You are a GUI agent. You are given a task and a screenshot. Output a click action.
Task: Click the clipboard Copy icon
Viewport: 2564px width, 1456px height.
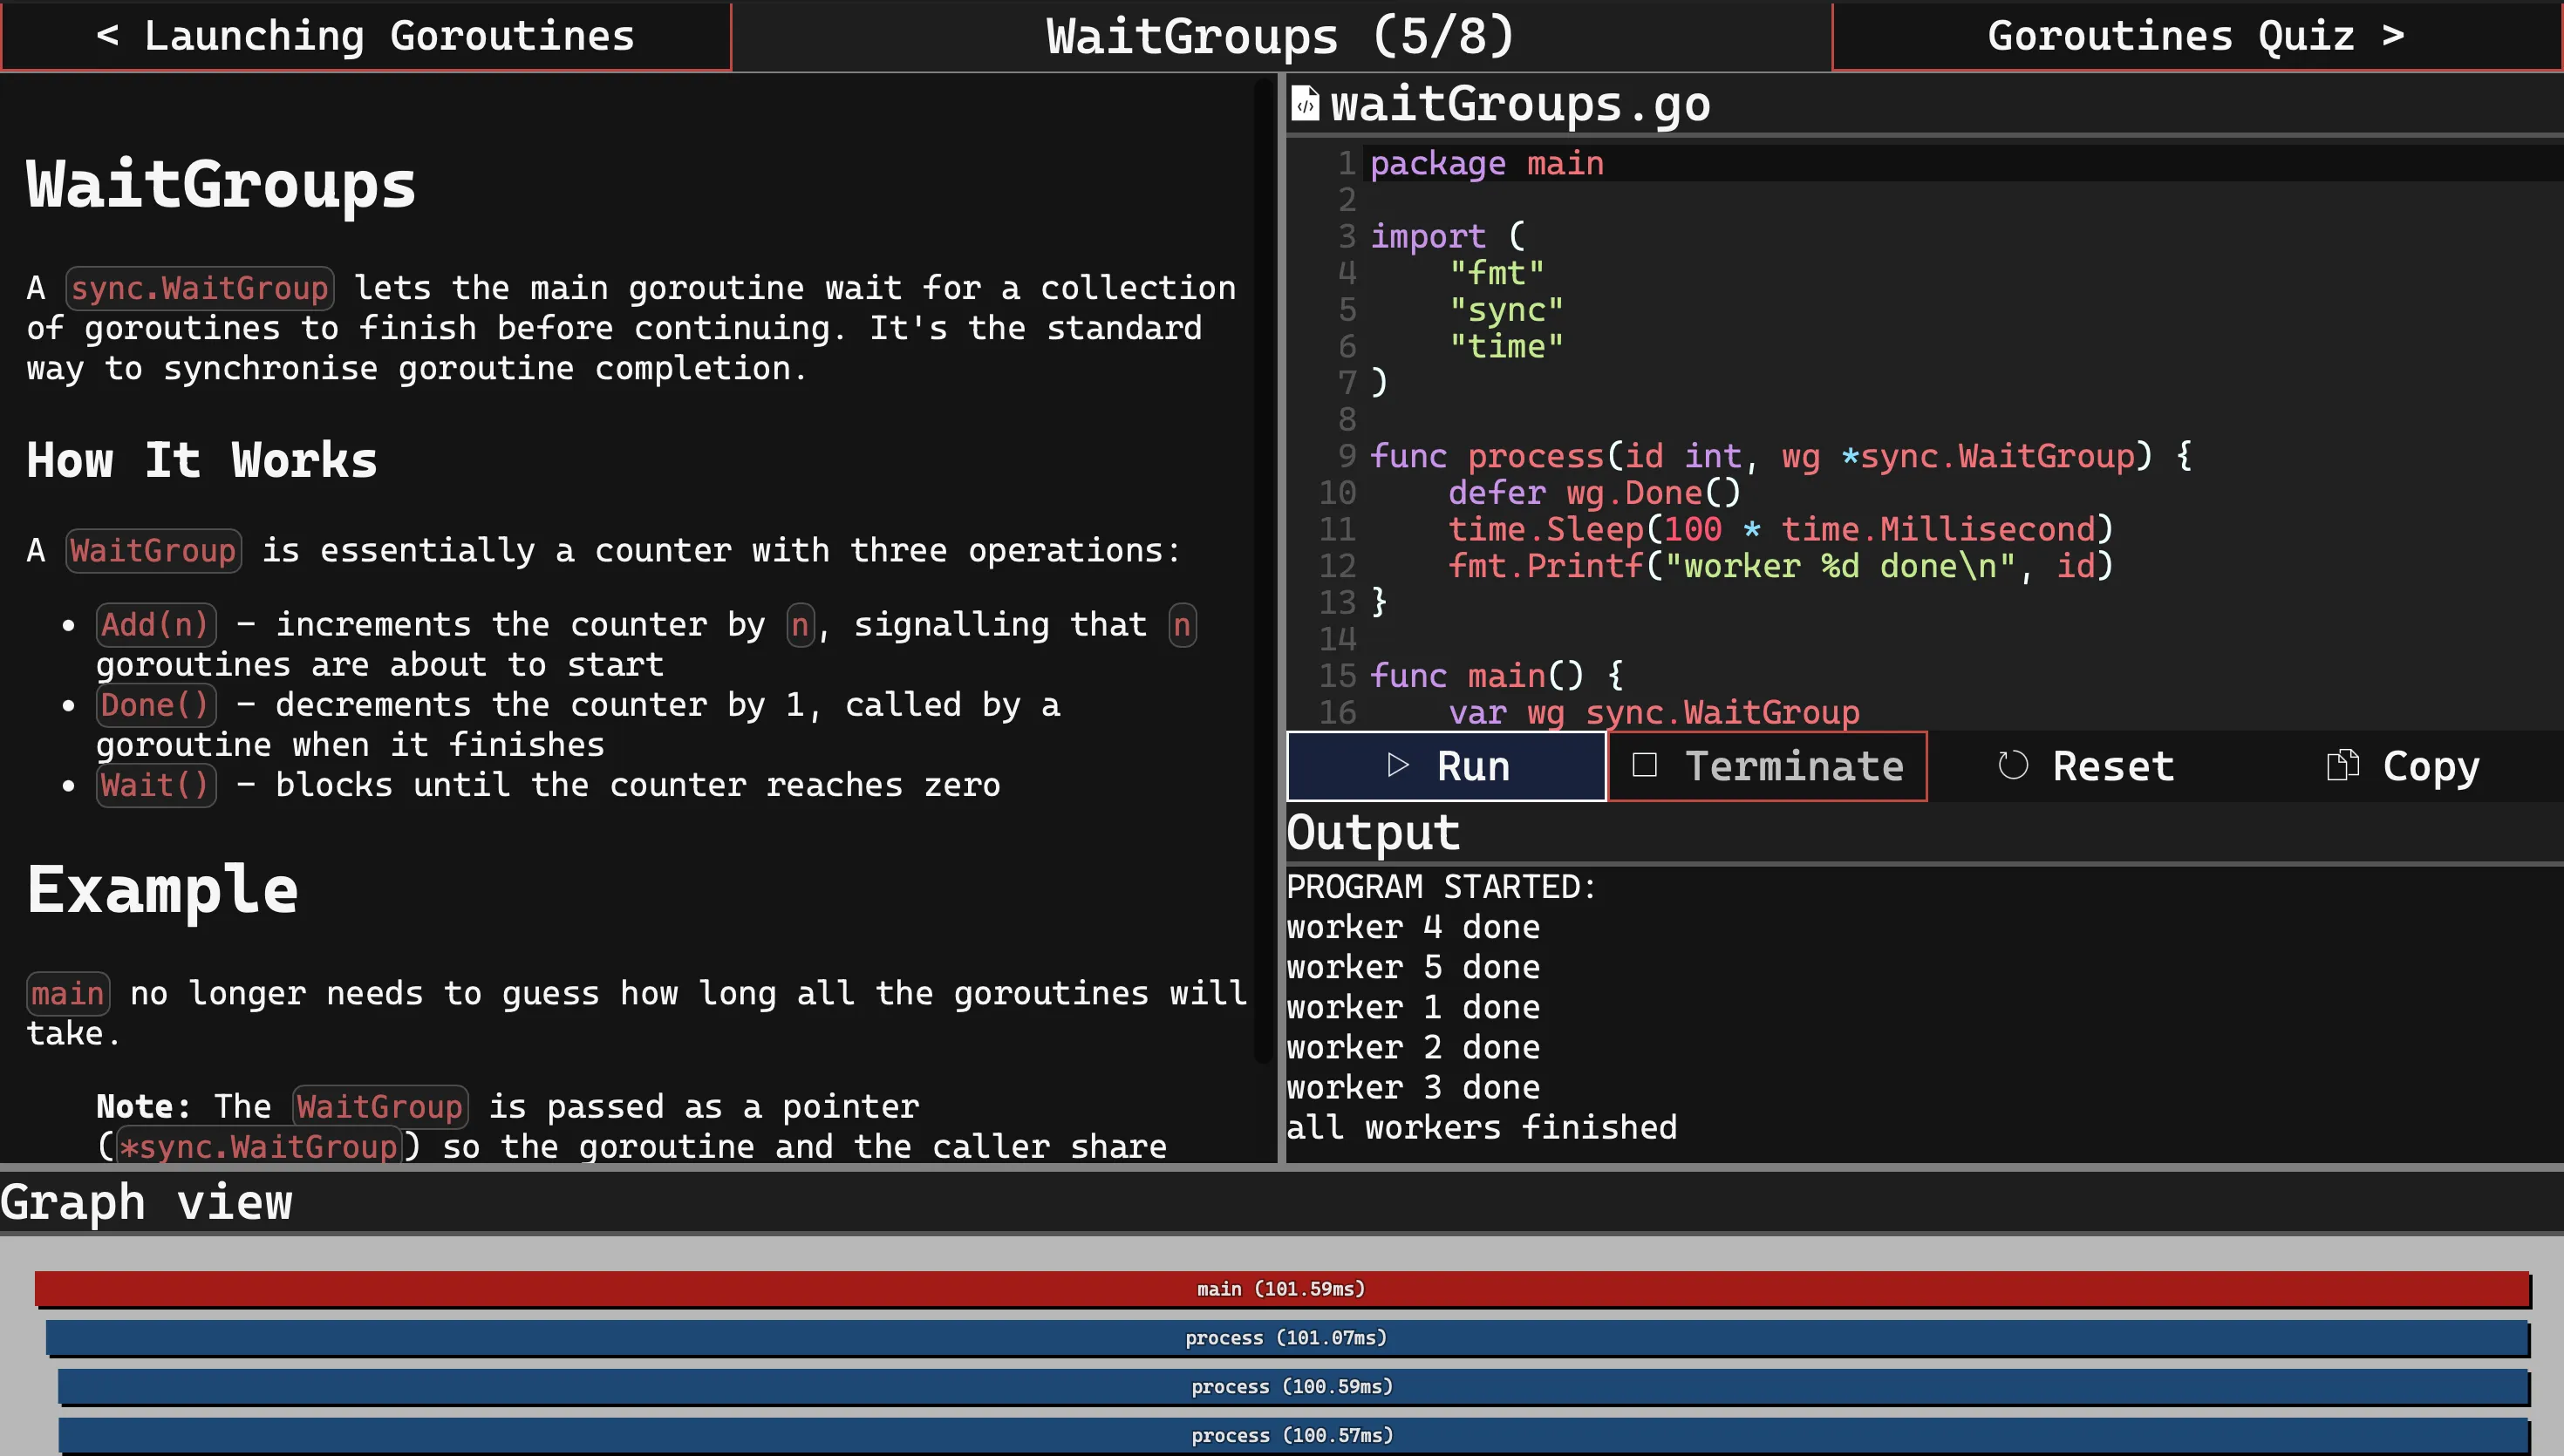2342,765
